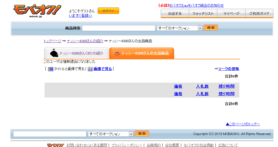Image resolution: width=278 pixels, height=147 pixels.
Task: Open the 出品する menu
Action: coord(175,13)
